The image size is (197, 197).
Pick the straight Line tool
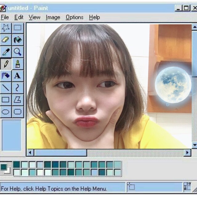6,87
